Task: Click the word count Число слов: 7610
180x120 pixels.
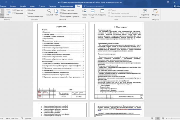Action: 12,118
